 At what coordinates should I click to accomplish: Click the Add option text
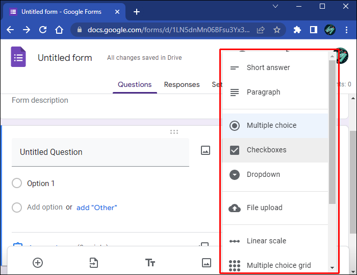(x=44, y=208)
